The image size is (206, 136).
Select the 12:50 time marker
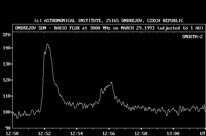coord(12,133)
